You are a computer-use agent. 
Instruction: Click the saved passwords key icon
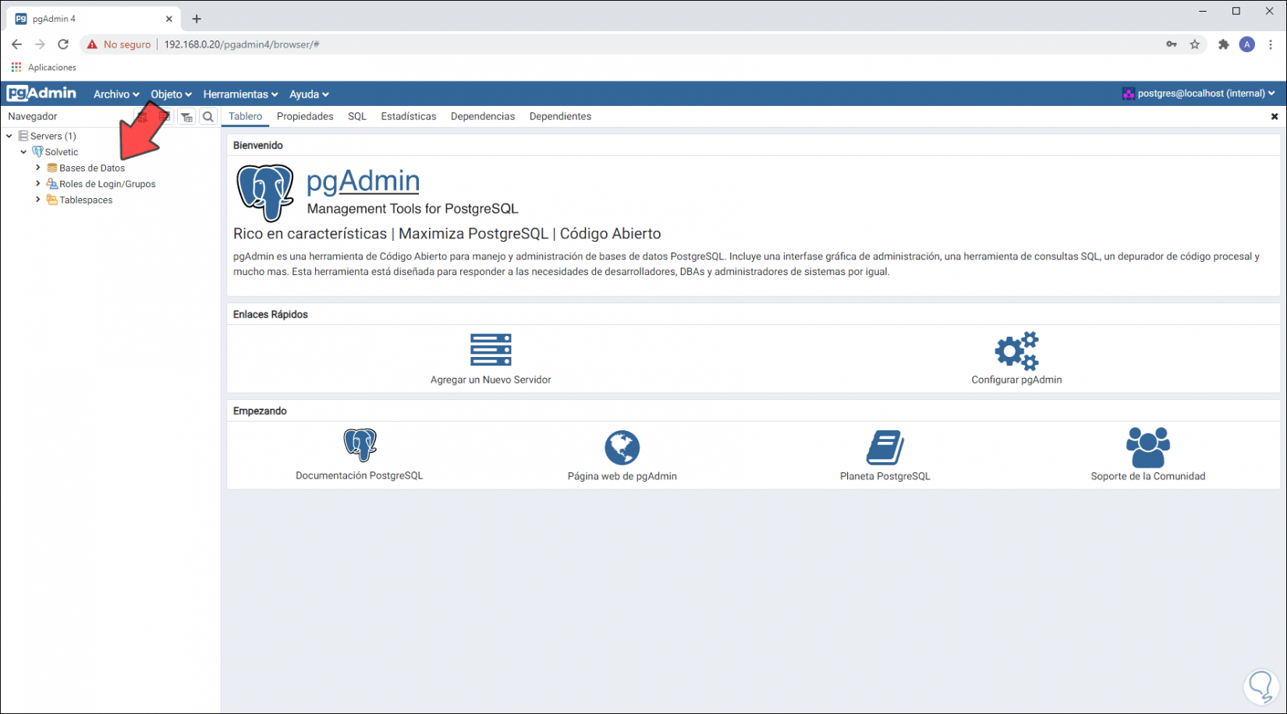pyautogui.click(x=1172, y=44)
